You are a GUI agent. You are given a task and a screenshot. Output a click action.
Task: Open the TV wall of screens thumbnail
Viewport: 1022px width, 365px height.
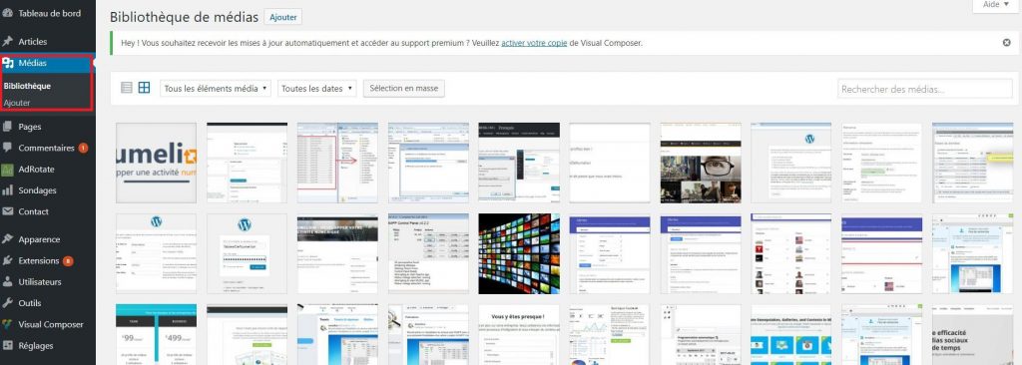519,253
